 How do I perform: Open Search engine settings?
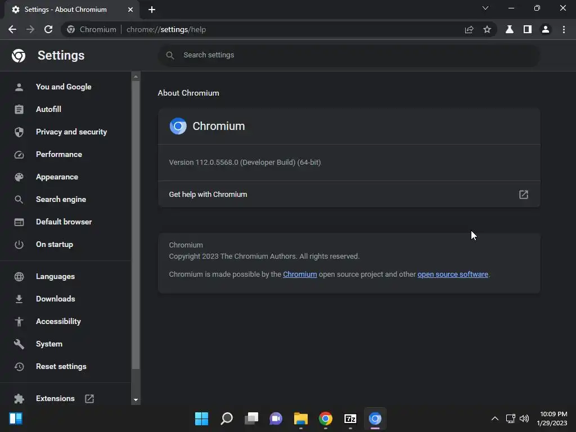pyautogui.click(x=65, y=199)
